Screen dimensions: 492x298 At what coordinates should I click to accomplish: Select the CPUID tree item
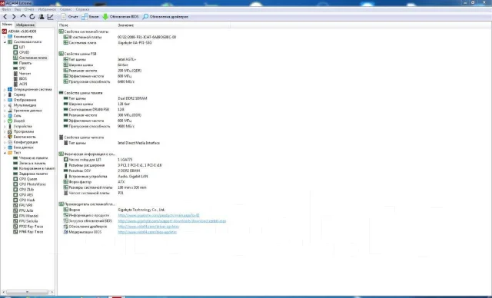click(24, 52)
